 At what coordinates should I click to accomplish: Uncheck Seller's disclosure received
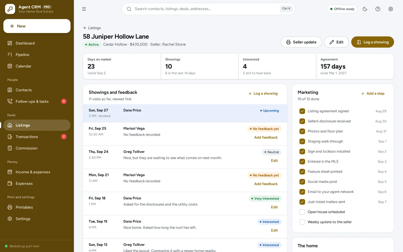[302, 121]
